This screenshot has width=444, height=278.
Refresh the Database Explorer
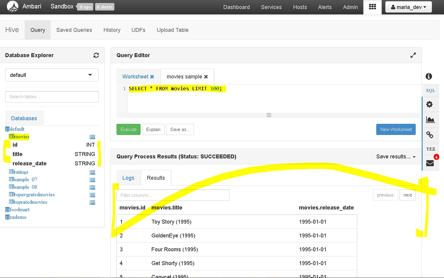coord(96,55)
